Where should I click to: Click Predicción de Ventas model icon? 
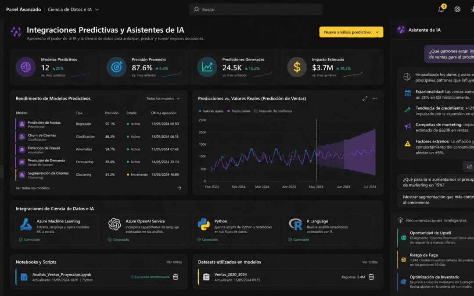click(x=22, y=124)
